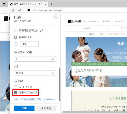The height and width of the screenshot is (114, 127).
Task: Click the よくある症状 heading in preview
Action: 118,98
